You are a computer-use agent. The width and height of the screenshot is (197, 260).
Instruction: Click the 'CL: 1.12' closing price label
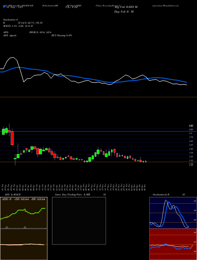pyautogui.click(x=71, y=7)
